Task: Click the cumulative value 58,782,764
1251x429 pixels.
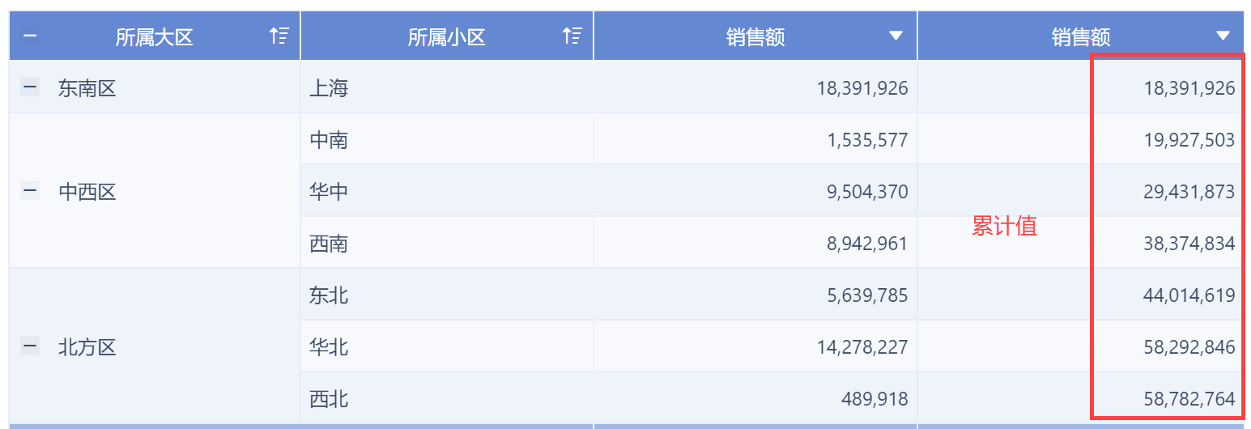Action: 1189,399
